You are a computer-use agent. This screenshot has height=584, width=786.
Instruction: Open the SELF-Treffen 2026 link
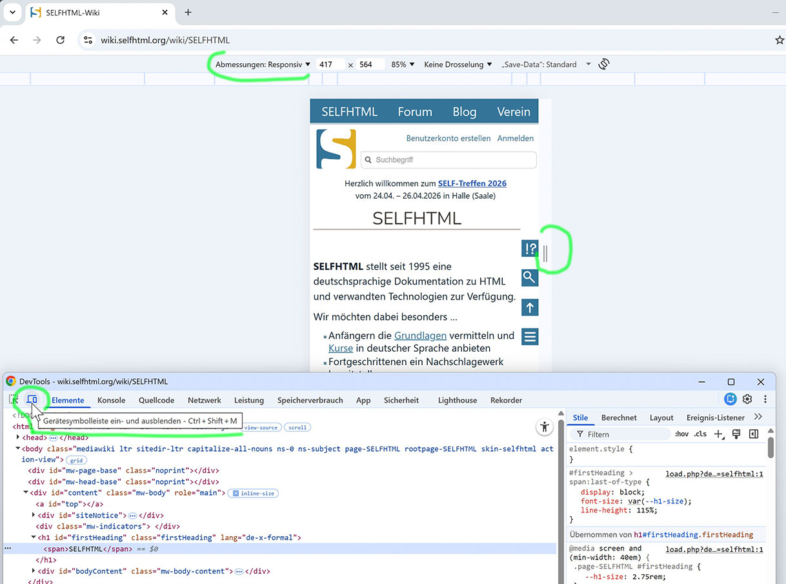pyautogui.click(x=472, y=183)
